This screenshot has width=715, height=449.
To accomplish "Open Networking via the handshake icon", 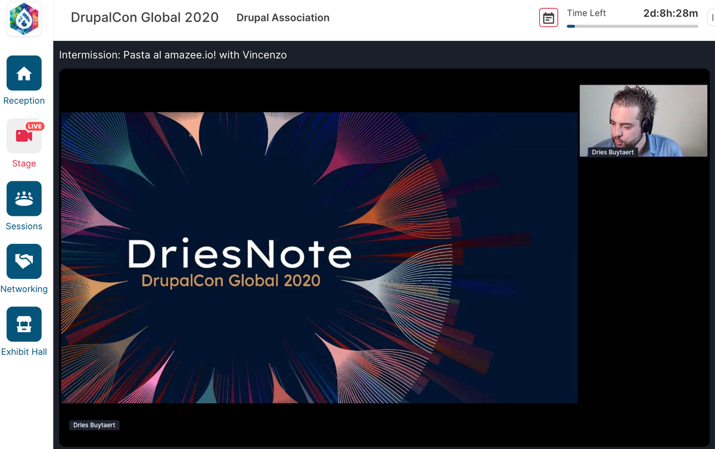I will [24, 261].
